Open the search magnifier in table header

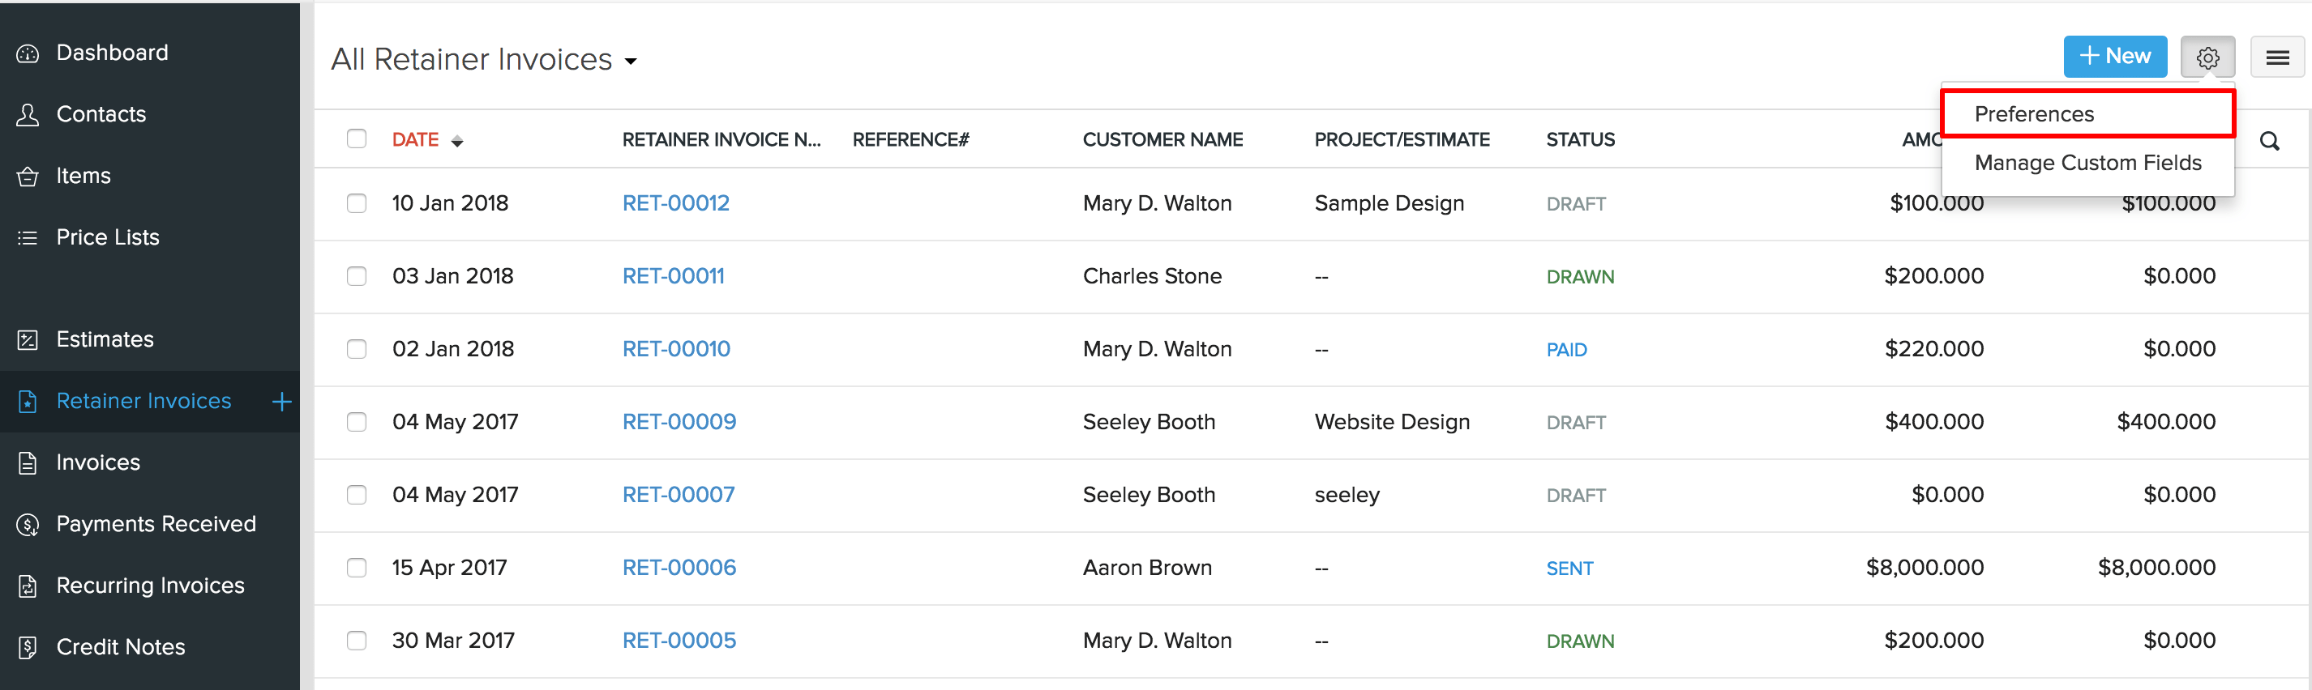pos(2269,141)
